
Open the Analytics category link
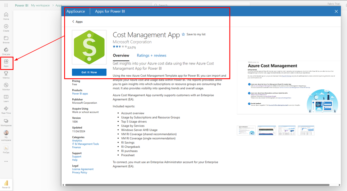click(77, 140)
